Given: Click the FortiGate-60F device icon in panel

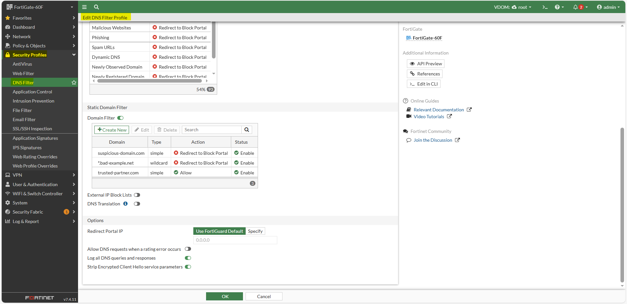Looking at the screenshot, I should [x=409, y=38].
